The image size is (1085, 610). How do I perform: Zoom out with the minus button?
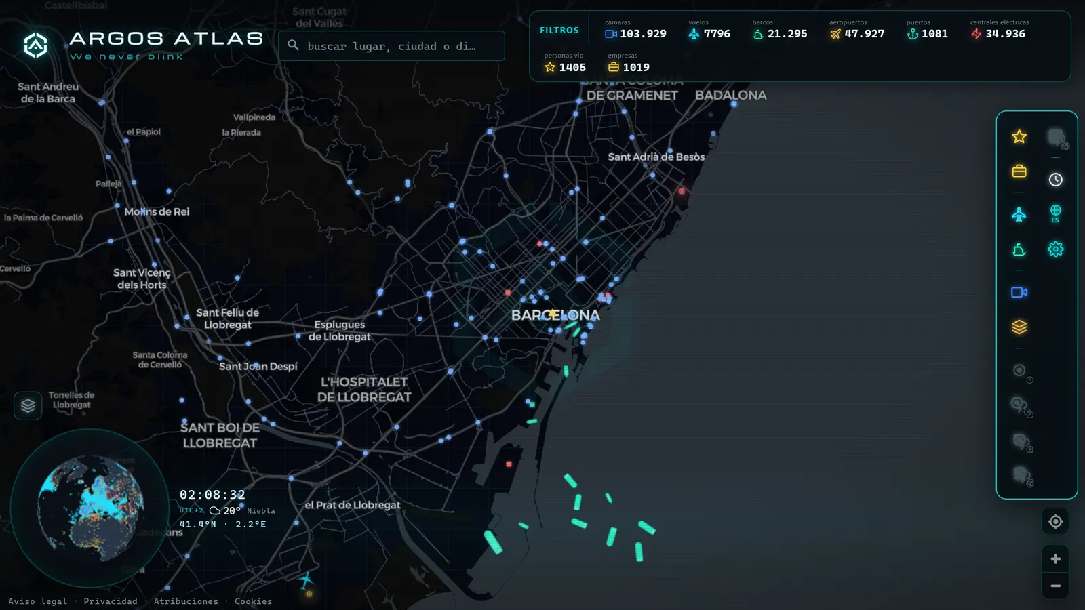click(x=1055, y=586)
